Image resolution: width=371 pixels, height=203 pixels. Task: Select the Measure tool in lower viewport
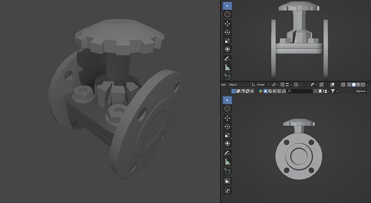[227, 162]
